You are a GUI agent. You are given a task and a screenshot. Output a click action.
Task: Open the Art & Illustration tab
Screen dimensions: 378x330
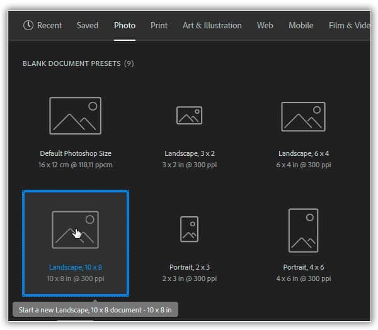pyautogui.click(x=212, y=26)
